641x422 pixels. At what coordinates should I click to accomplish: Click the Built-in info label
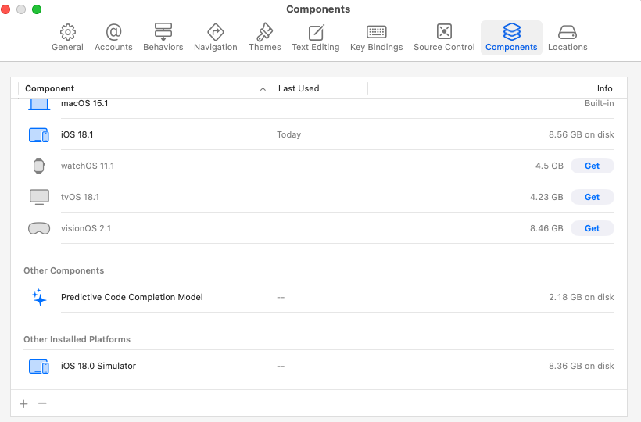(600, 103)
